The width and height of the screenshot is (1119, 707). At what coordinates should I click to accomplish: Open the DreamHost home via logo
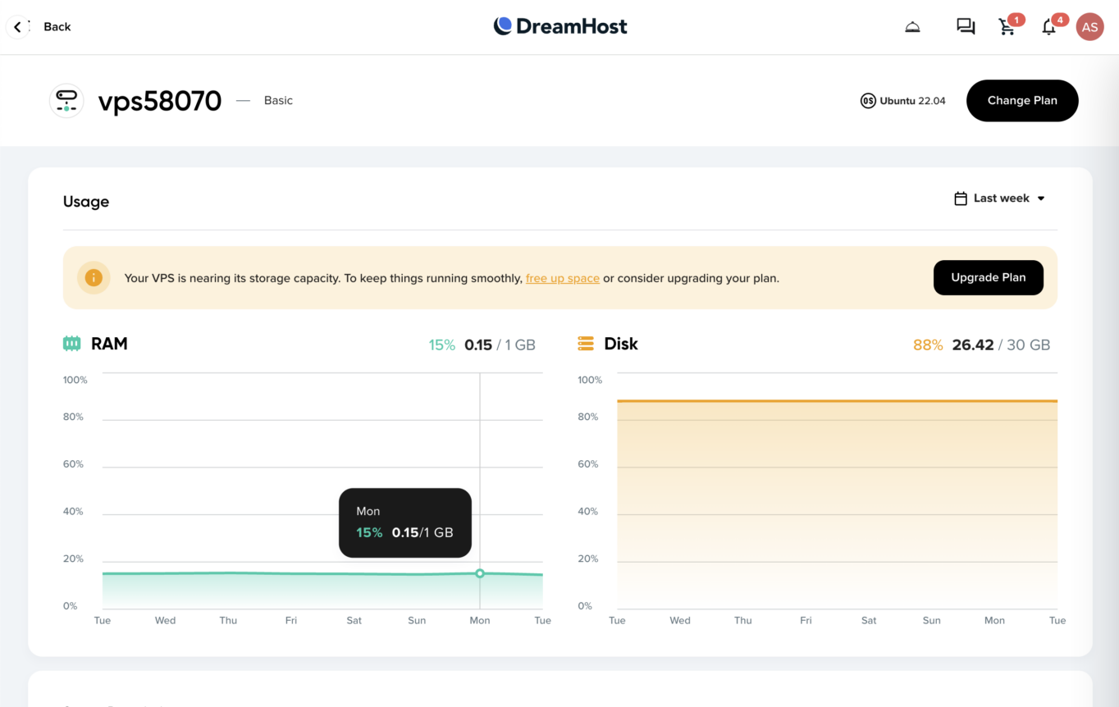(x=560, y=25)
